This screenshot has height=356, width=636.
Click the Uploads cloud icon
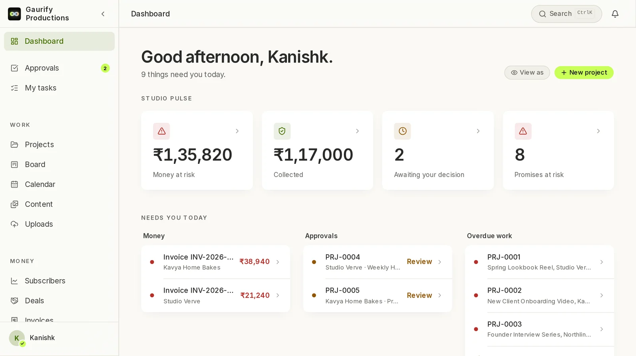14,224
